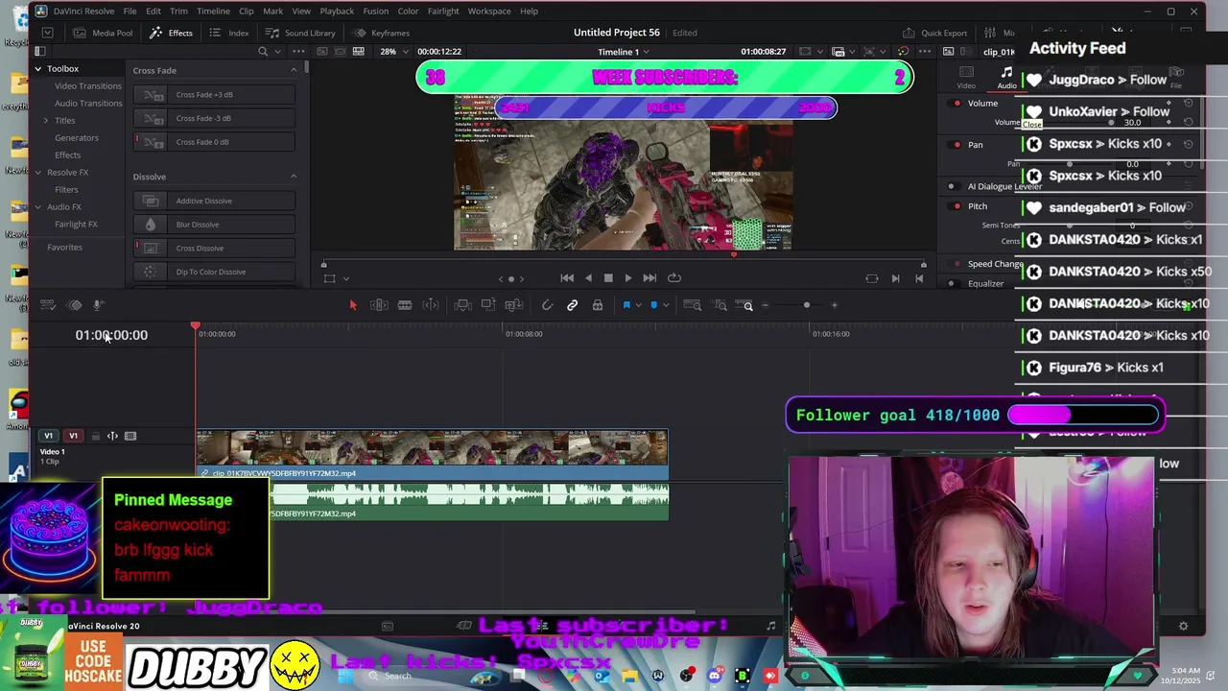
Task: Add a blue flag to the clip
Action: (x=626, y=305)
